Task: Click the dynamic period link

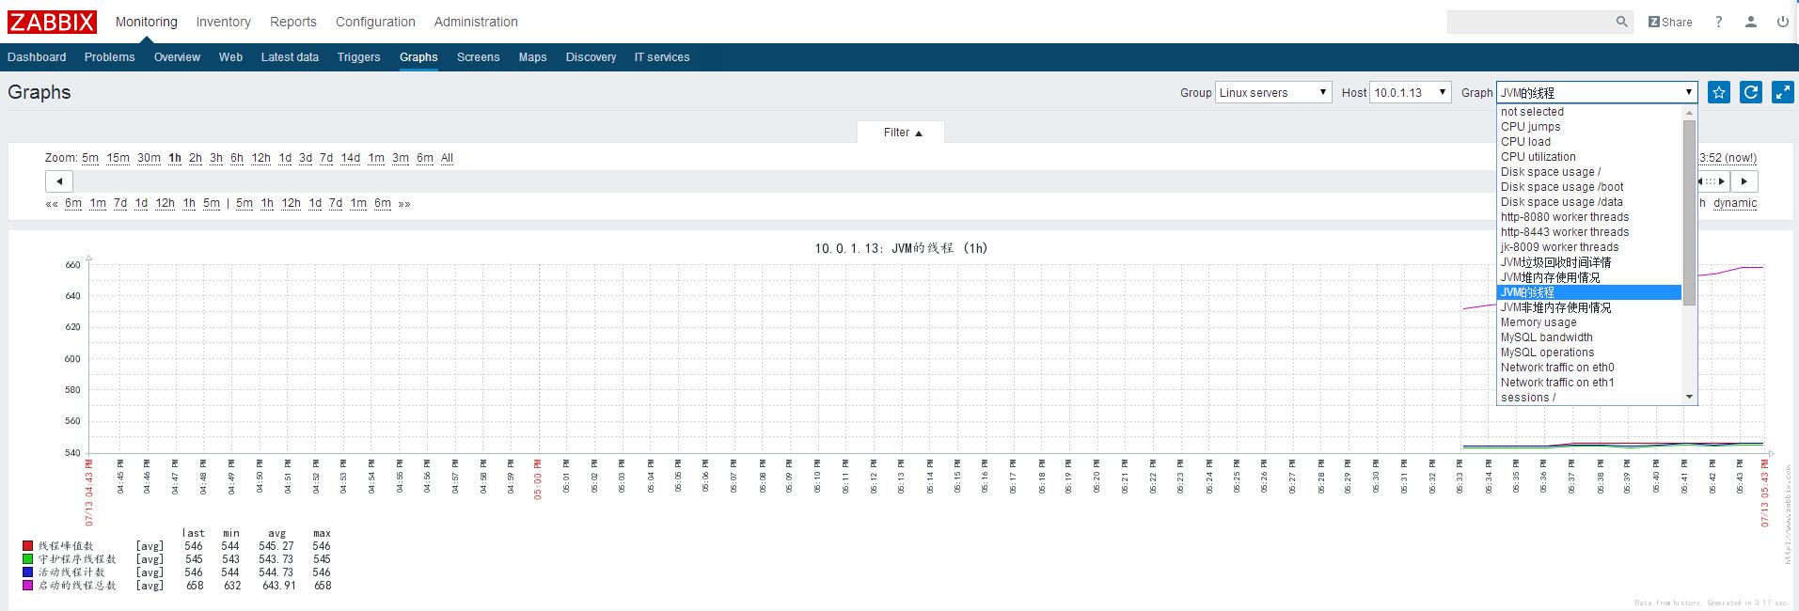Action: (1735, 203)
